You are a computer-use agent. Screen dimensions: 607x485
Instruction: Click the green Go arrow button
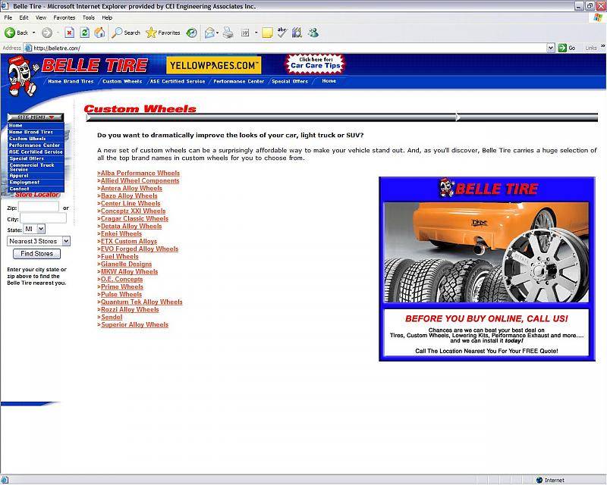point(567,48)
